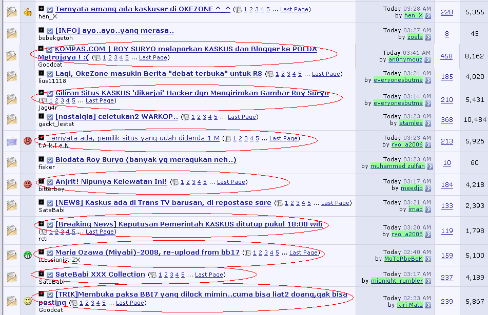Open 'Maria Ozawa (Miyabi)-2008' thread
The width and height of the screenshot is (488, 315).
147,253
